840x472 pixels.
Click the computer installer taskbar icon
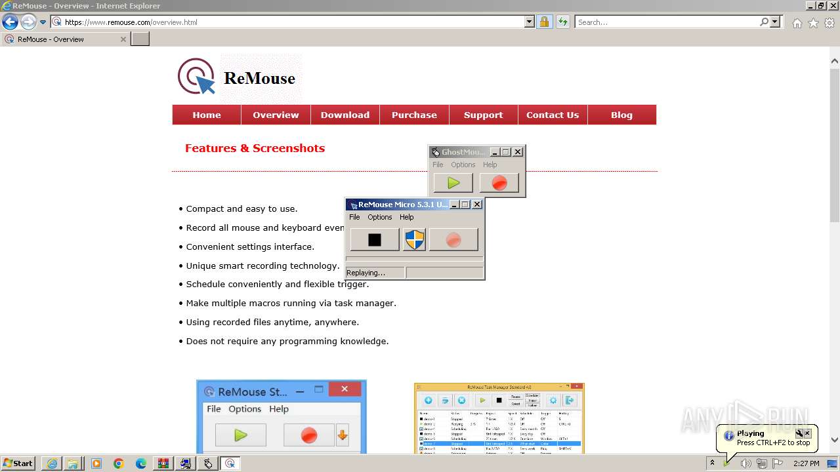pyautogui.click(x=186, y=463)
